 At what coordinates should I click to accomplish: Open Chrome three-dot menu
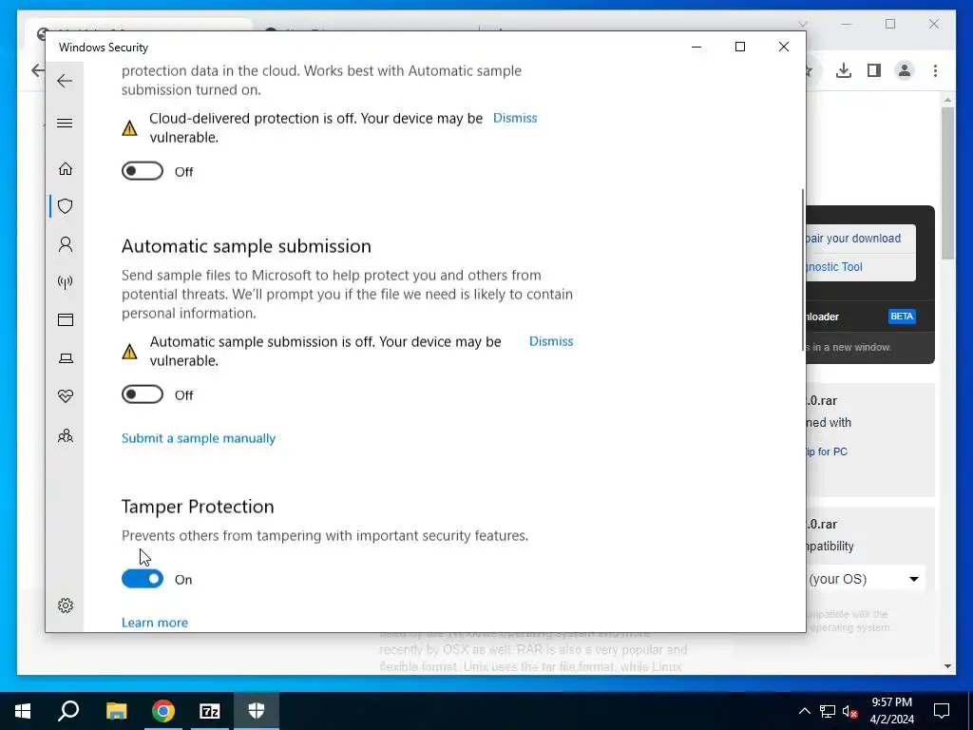935,70
